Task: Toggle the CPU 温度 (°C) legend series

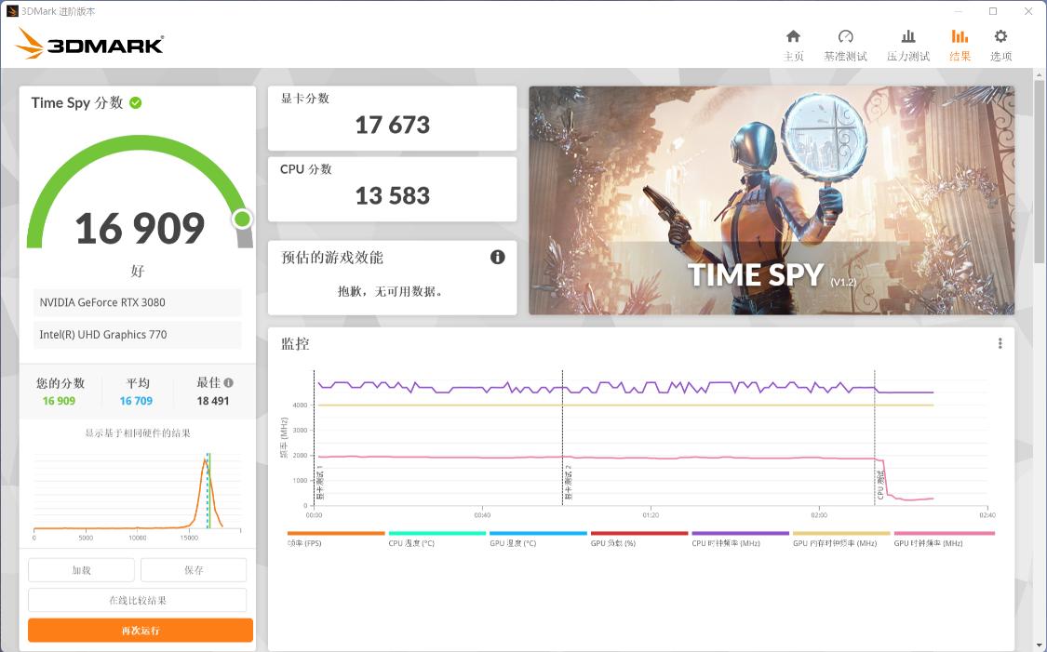Action: (x=410, y=542)
